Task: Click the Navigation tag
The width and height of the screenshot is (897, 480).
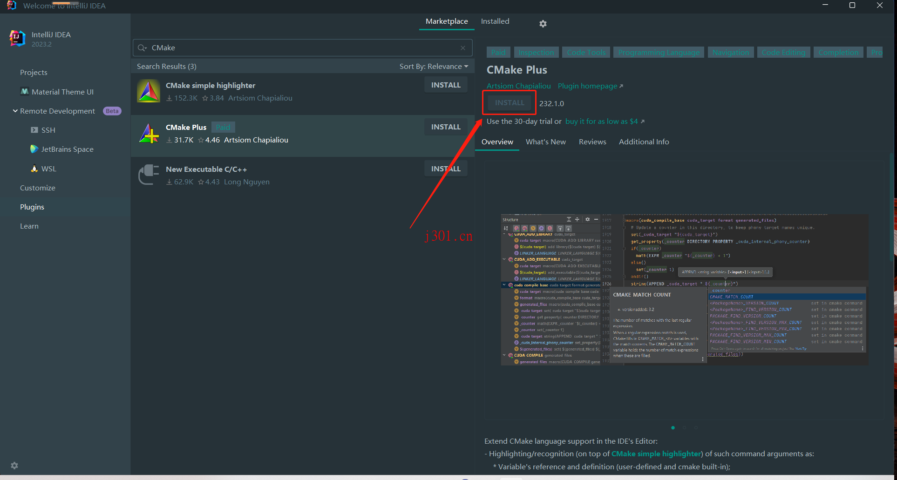Action: pos(730,52)
